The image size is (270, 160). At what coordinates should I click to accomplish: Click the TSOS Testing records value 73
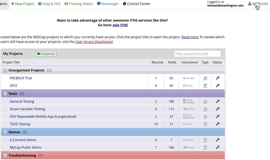[x=156, y=124]
